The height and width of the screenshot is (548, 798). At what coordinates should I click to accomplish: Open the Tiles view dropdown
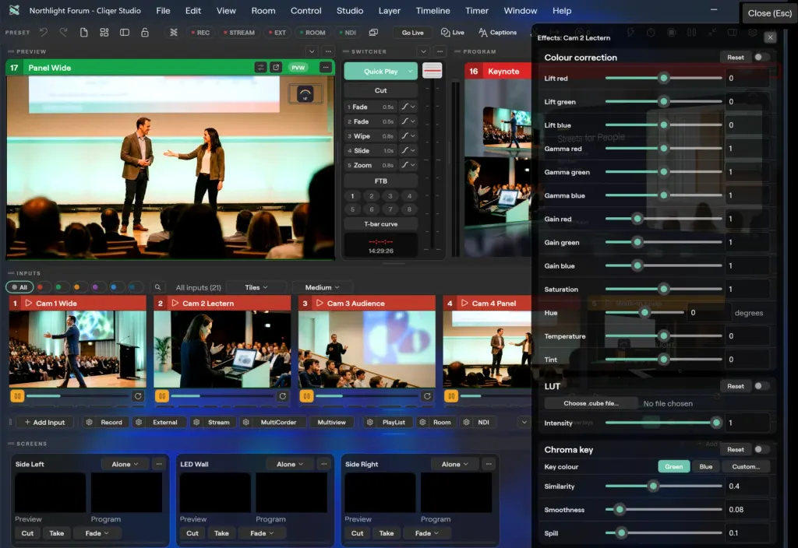(256, 287)
